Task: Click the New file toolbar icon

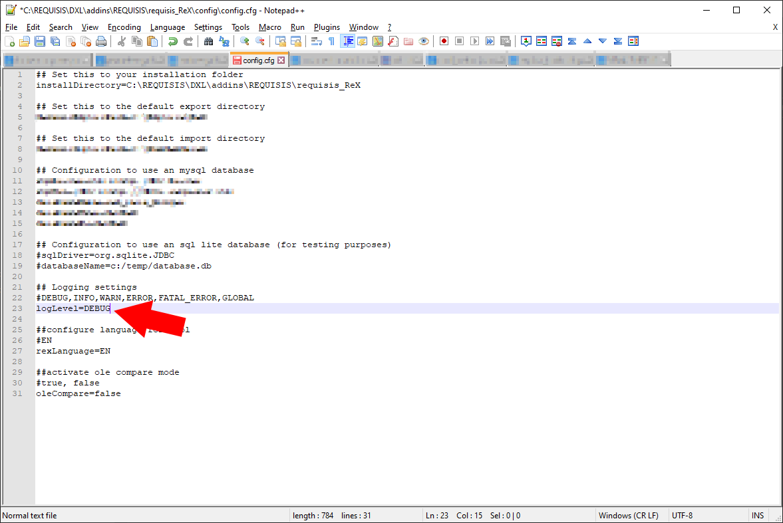Action: point(9,41)
